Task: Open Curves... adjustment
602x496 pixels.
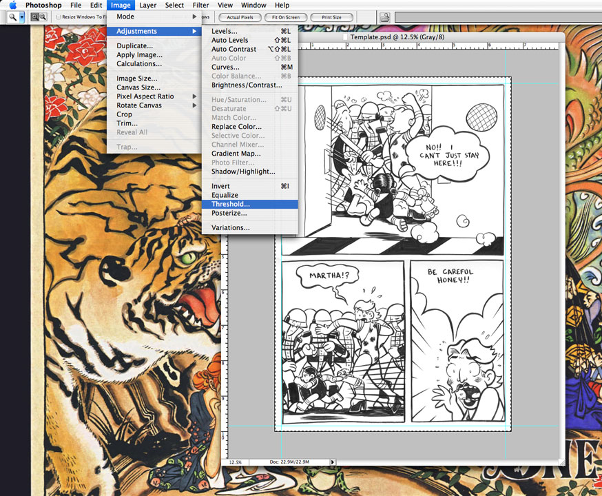Action: [x=250, y=67]
